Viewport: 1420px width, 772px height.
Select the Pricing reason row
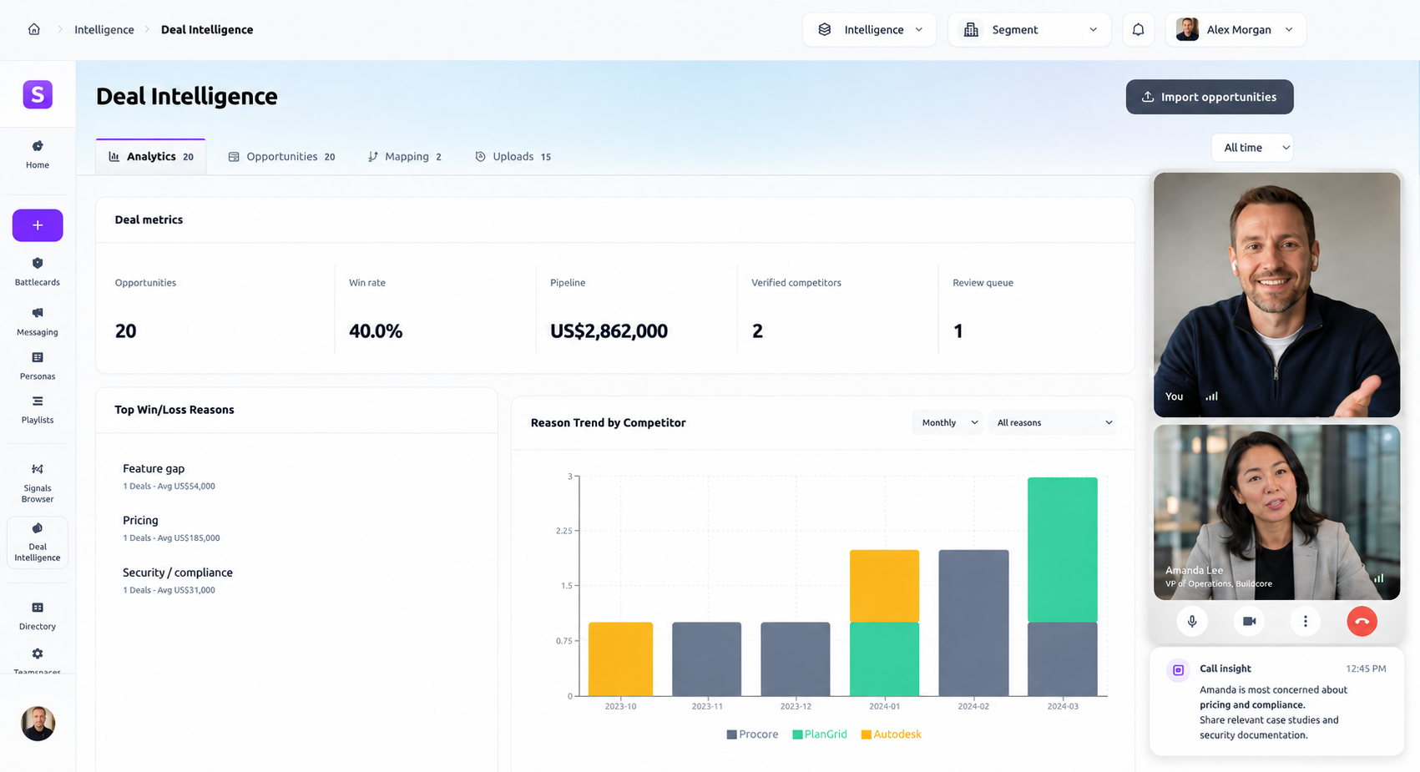(171, 528)
